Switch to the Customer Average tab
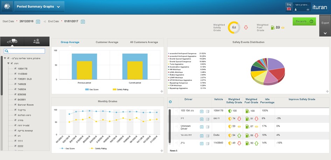This screenshot has height=160, width=331. (x=107, y=42)
